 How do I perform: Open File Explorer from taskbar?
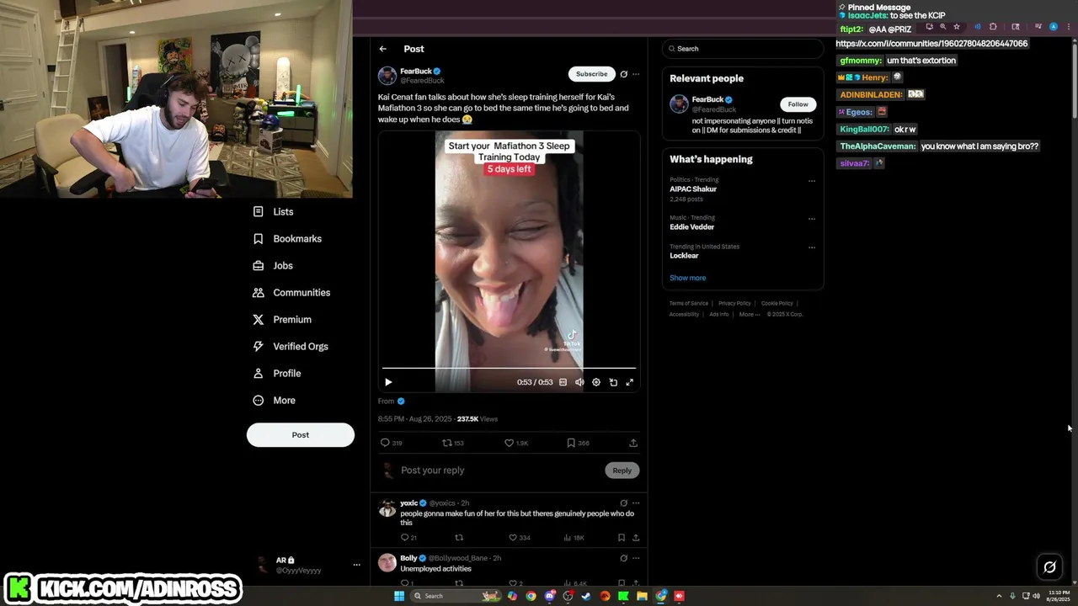tap(642, 596)
